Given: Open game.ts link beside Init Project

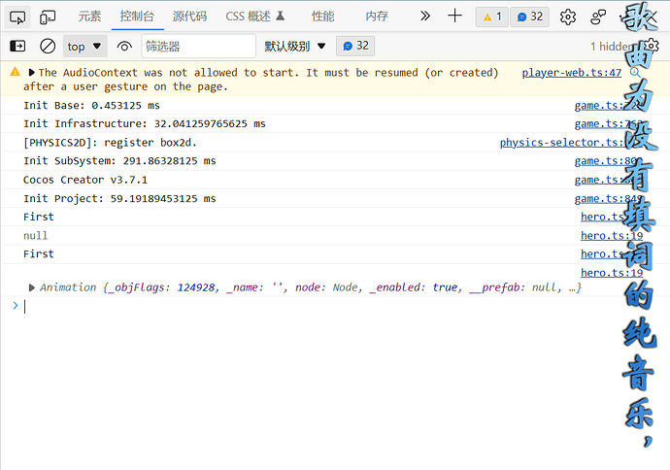Looking at the screenshot, I should (607, 199).
